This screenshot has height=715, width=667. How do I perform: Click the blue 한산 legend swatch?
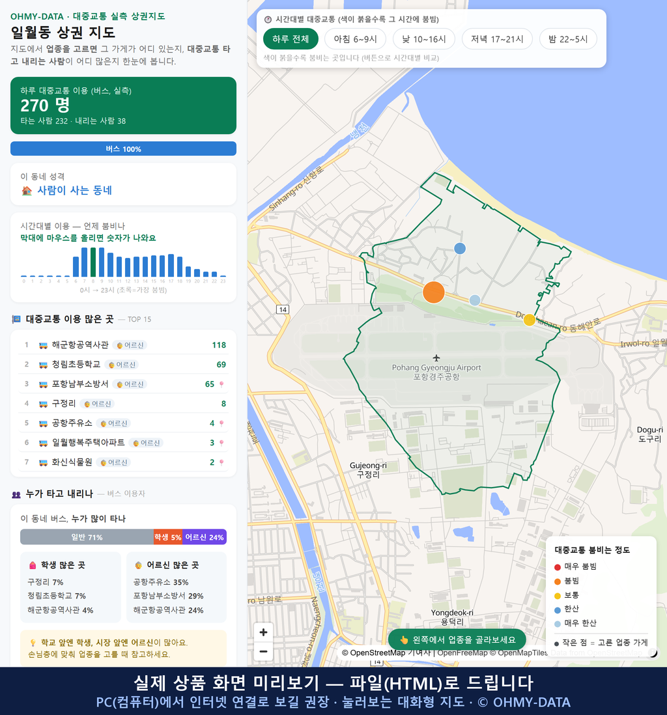(558, 610)
